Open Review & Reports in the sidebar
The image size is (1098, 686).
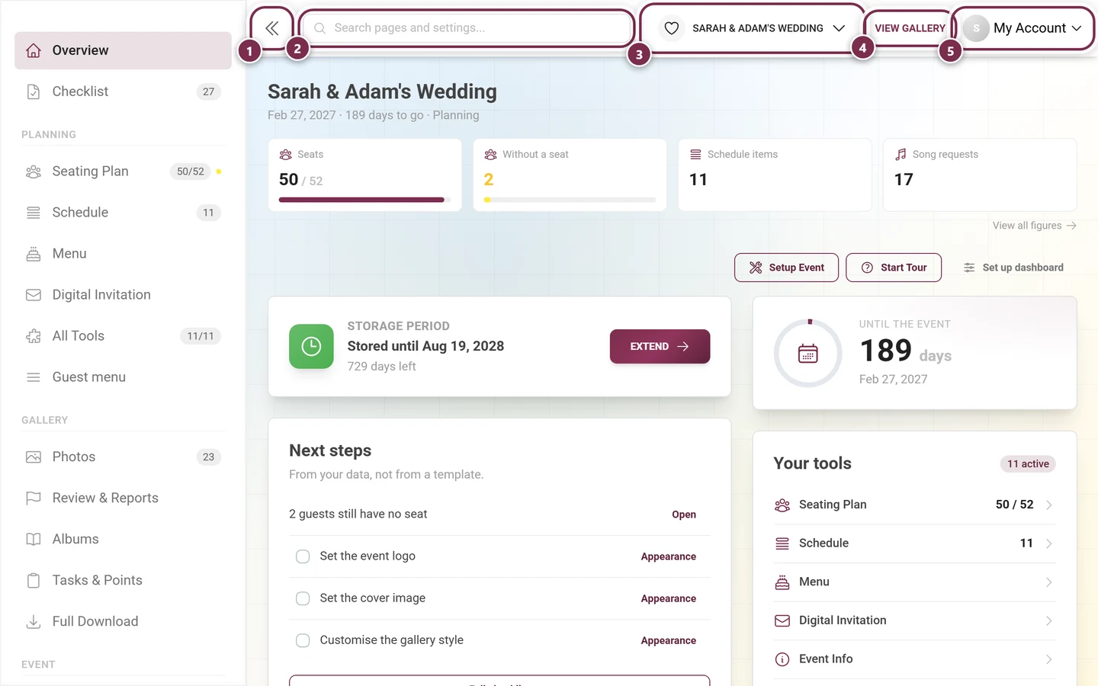pos(123,498)
